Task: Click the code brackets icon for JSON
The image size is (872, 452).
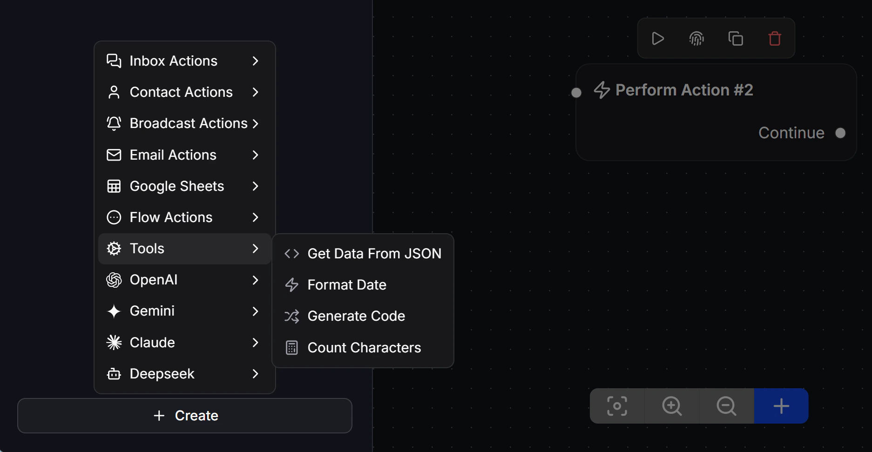Action: (x=291, y=254)
